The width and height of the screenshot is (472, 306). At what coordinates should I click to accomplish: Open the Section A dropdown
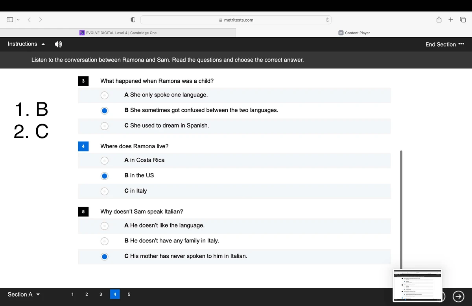[x=24, y=294]
